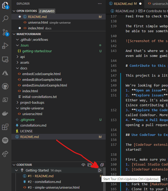Image resolution: width=168 pixels, height=191 pixels.
Task: Open embedCodeExample.html file
Action: 59,74
